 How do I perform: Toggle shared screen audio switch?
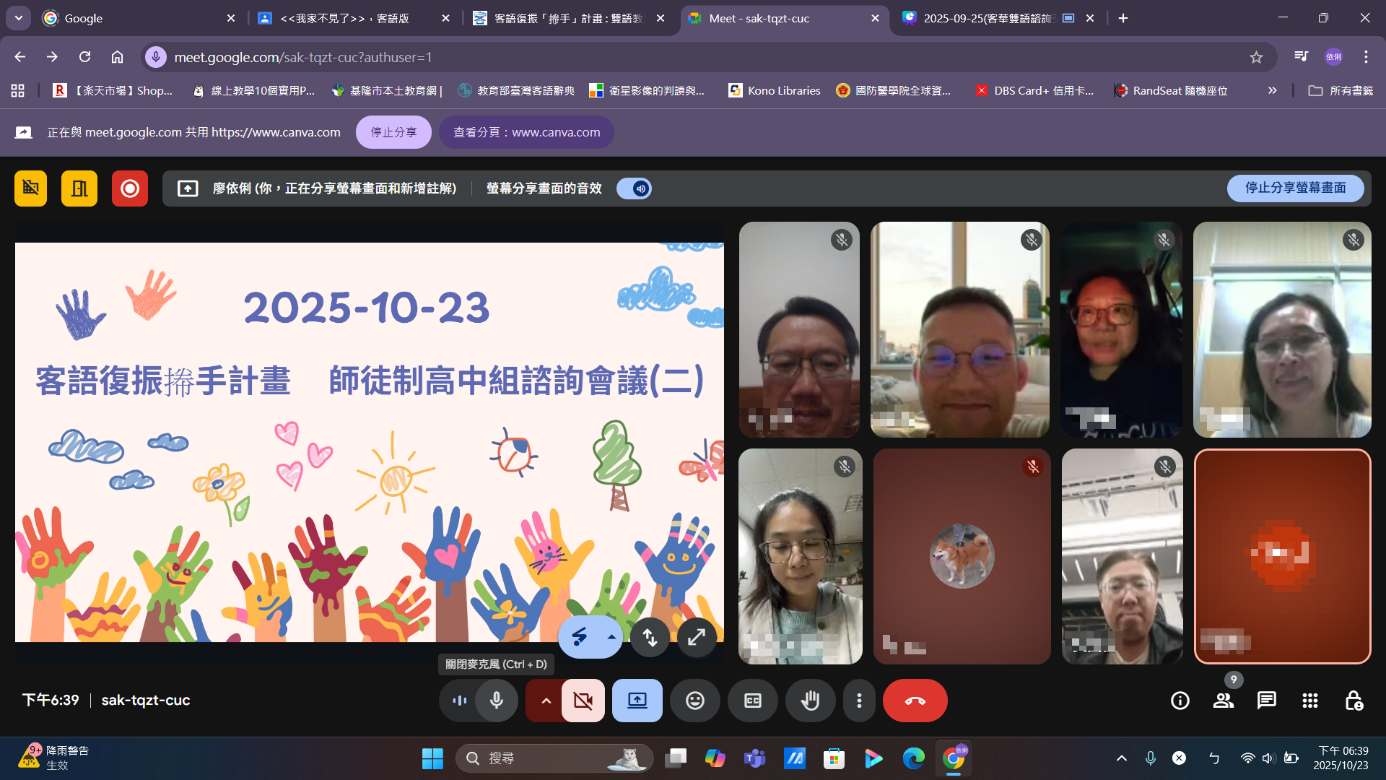pyautogui.click(x=635, y=188)
